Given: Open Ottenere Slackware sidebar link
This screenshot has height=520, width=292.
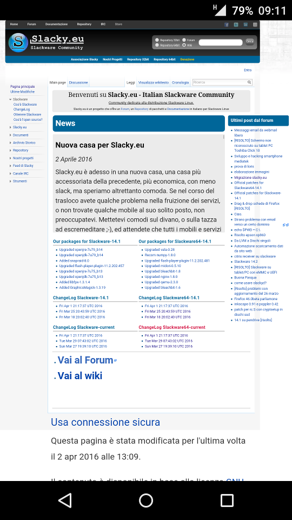Looking at the screenshot, I should tap(27, 114).
